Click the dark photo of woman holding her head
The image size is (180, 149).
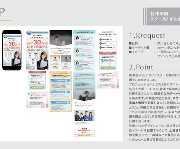[61, 38]
